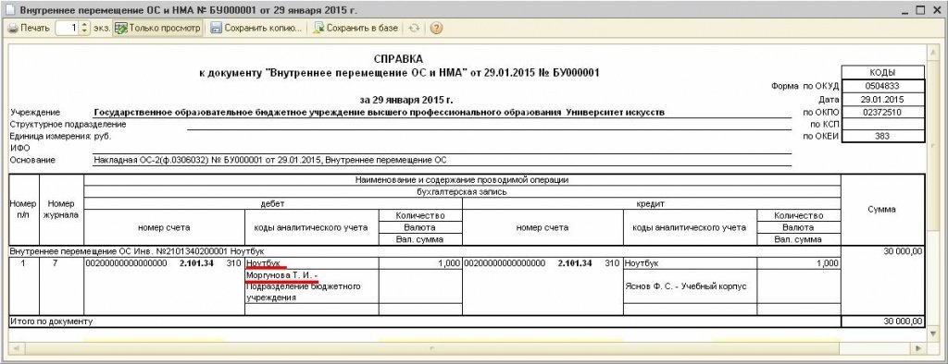Click OKUD code cell 0504833
This screenshot has height=364, width=948.
883,86
